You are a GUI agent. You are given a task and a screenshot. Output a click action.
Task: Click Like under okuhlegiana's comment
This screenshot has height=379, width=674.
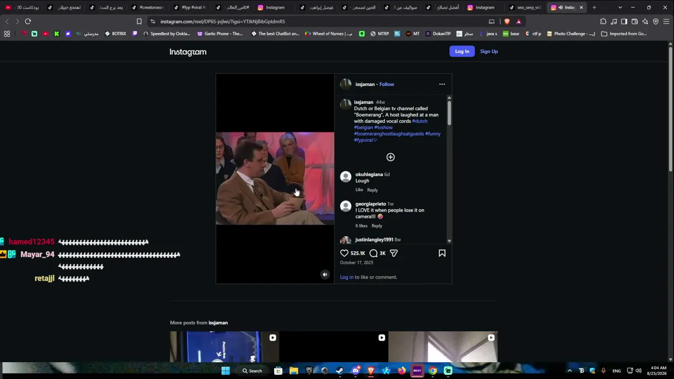pyautogui.click(x=359, y=190)
